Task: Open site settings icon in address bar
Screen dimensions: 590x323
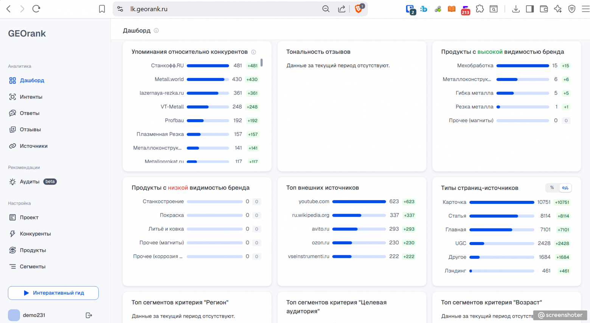Action: [120, 9]
